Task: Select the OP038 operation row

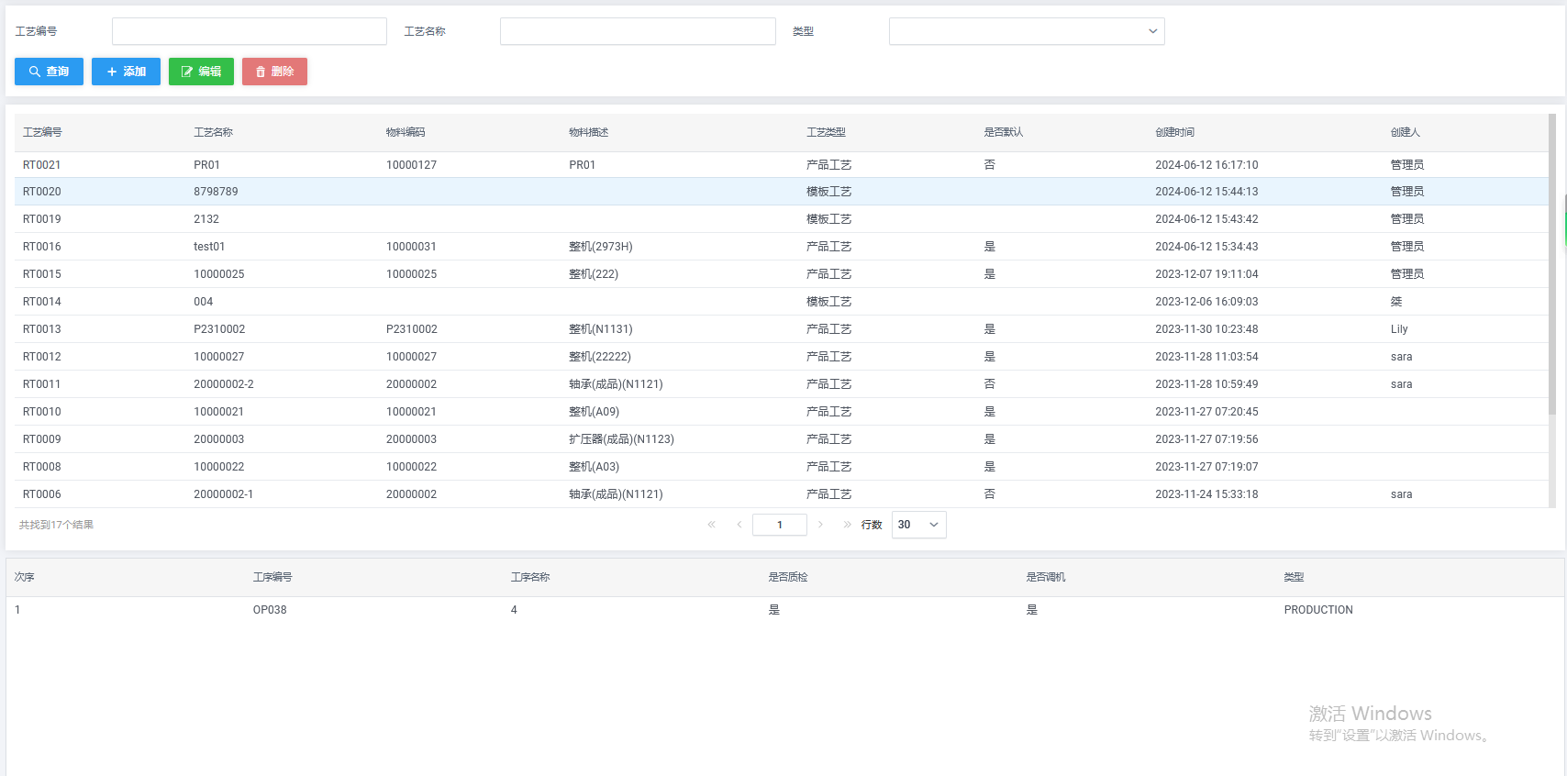Action: (270, 610)
